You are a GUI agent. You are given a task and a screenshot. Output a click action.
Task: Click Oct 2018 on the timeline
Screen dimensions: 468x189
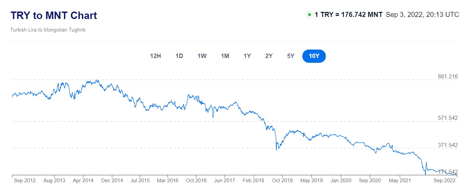coord(282,181)
